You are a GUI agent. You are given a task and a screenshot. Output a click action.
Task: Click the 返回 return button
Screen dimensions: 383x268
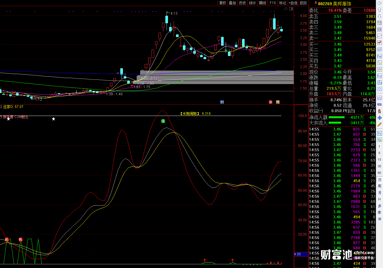[x=303, y=3]
